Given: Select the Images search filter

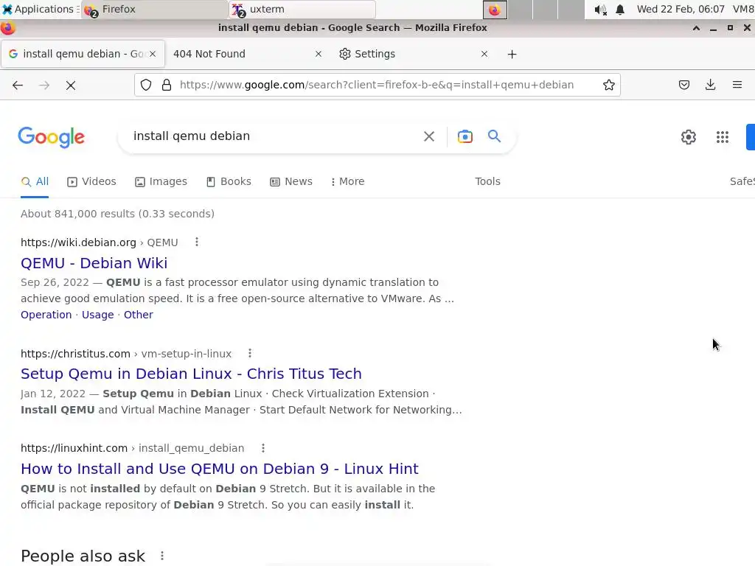Looking at the screenshot, I should (161, 181).
